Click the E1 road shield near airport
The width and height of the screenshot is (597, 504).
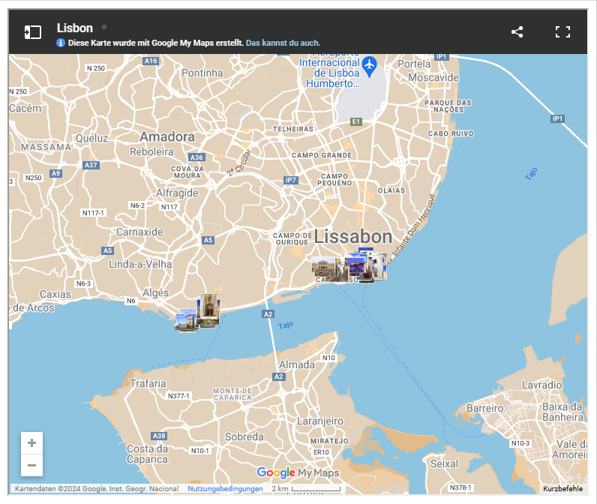(x=356, y=121)
